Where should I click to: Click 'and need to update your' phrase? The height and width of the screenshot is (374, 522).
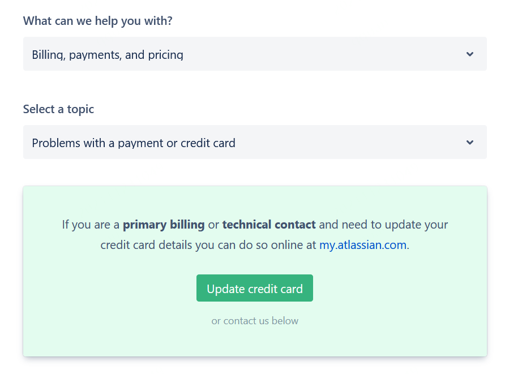click(x=383, y=225)
